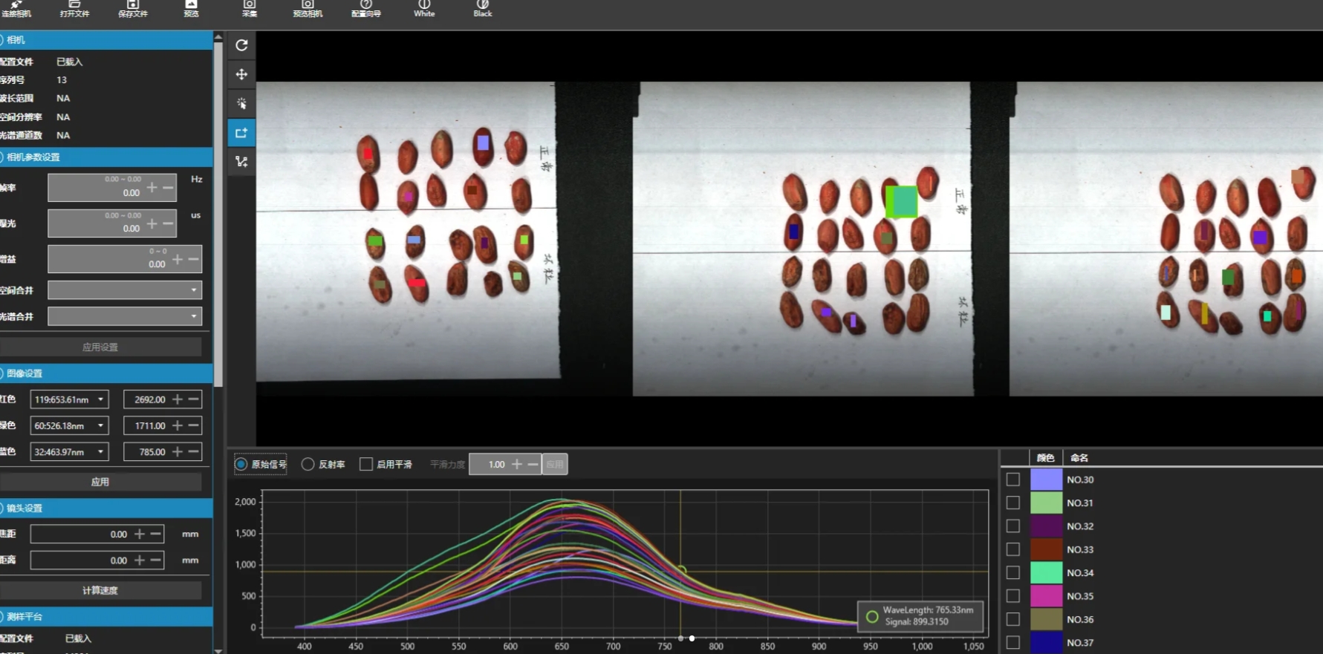Click the refresh/reset view icon
Image resolution: width=1323 pixels, height=654 pixels.
241,45
